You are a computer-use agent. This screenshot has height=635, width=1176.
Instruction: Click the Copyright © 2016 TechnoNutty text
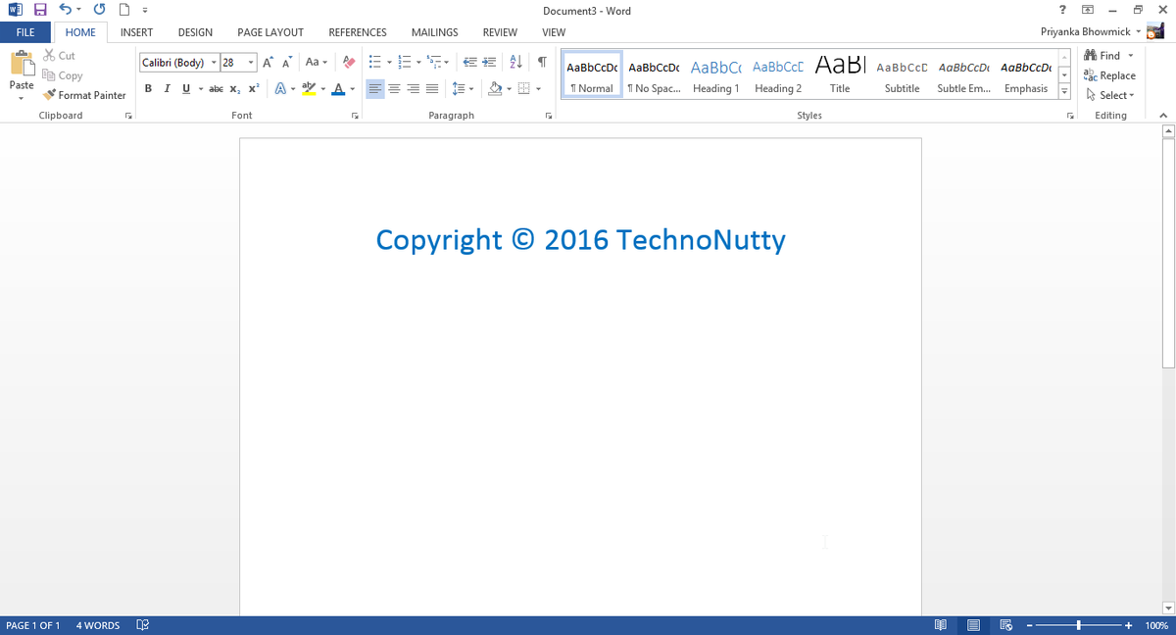(x=580, y=240)
